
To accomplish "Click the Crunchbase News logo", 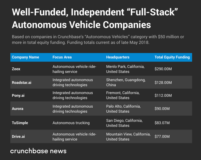I will coord(38,151).
